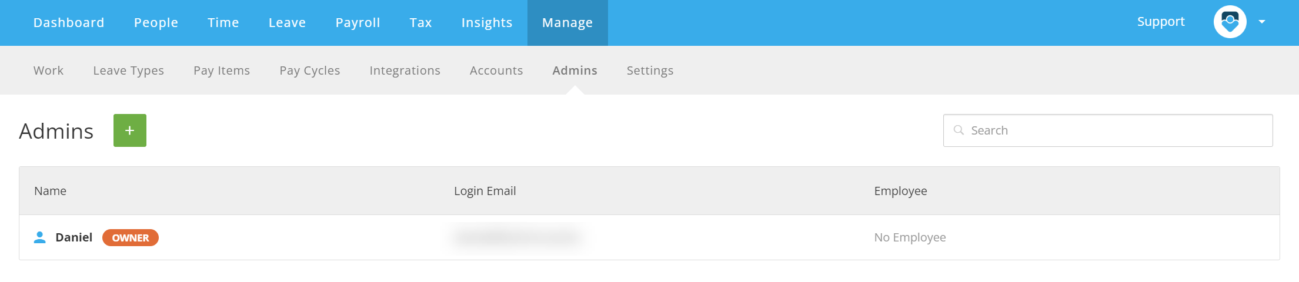Click the person icon beside Daniel
This screenshot has height=282, width=1299.
40,237
